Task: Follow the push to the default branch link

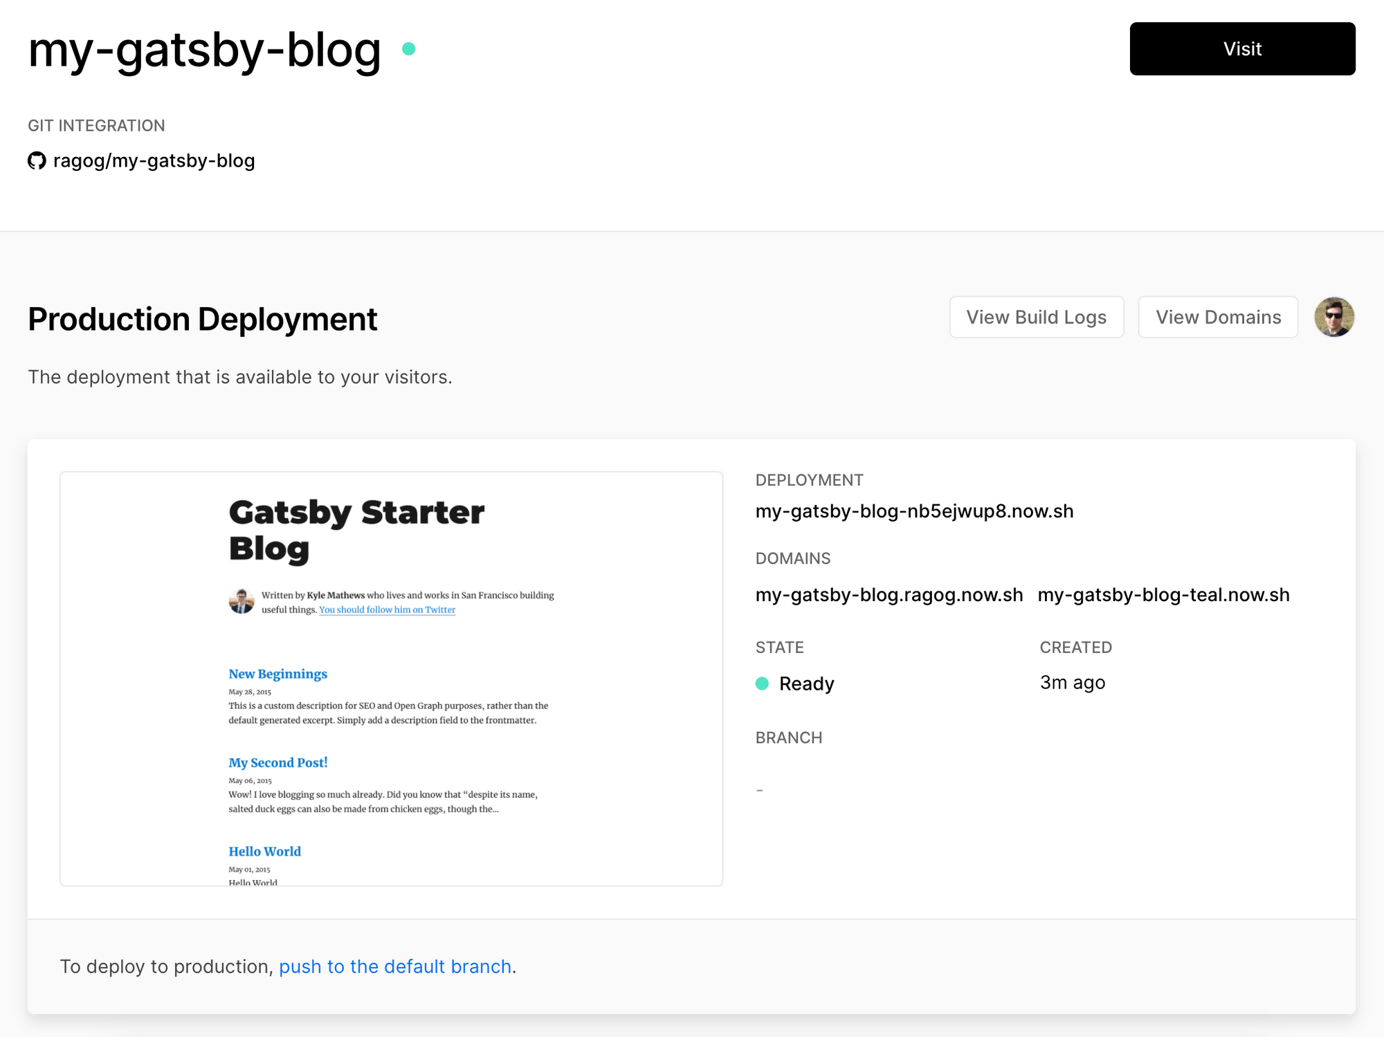Action: [x=394, y=966]
